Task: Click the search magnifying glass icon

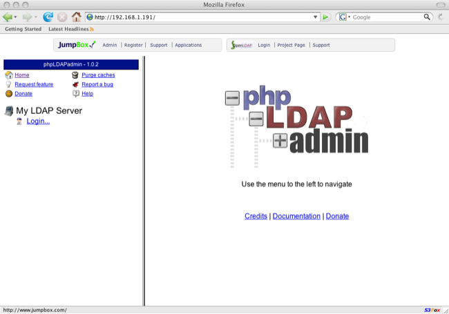Action: point(427,17)
